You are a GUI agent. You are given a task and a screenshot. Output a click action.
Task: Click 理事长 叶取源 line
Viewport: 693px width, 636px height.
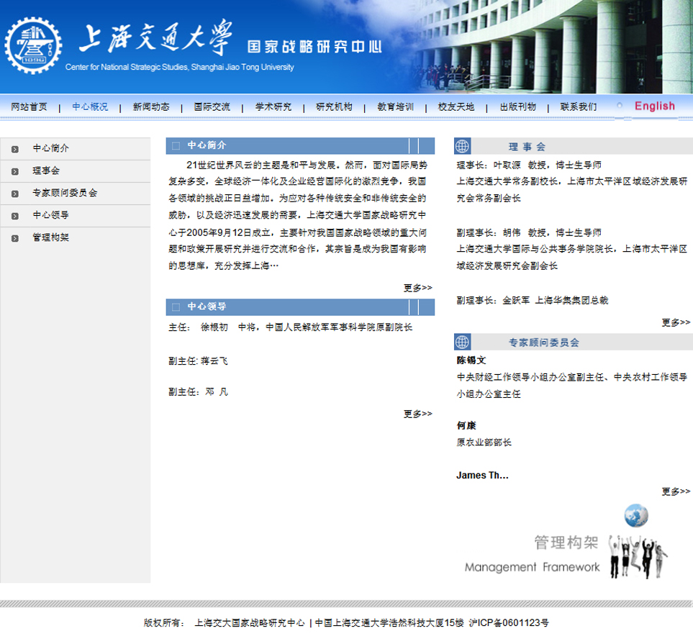529,165
